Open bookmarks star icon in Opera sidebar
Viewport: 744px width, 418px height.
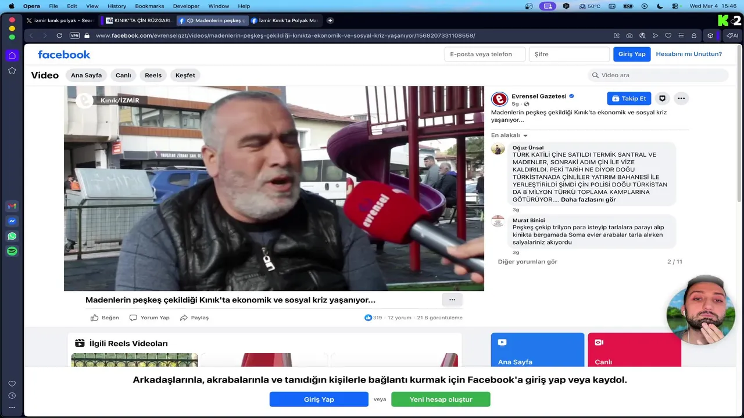pos(12,70)
